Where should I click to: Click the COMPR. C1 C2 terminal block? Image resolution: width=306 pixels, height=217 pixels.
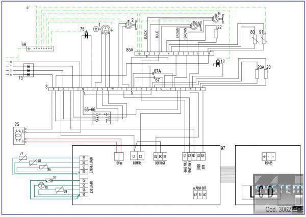click(137, 156)
